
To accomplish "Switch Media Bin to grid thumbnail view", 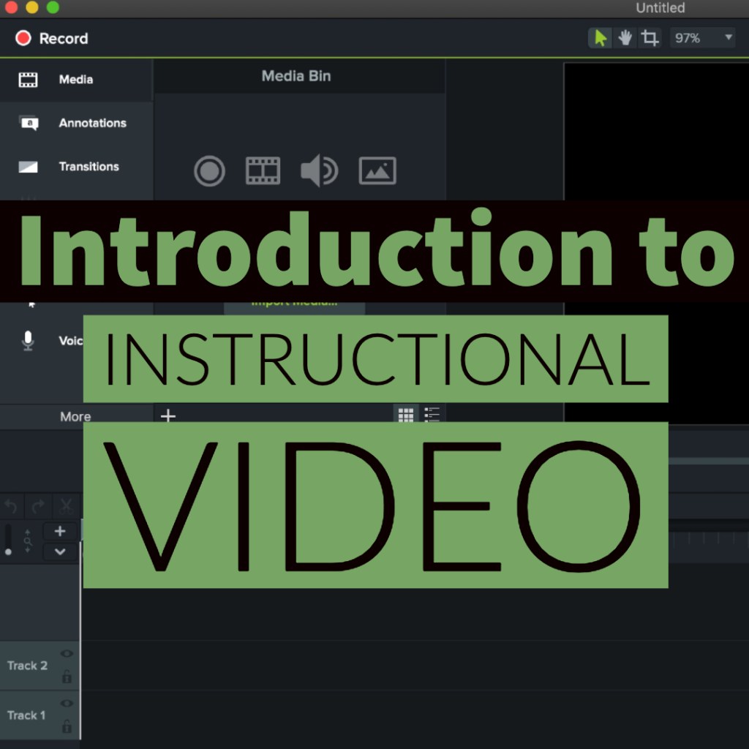I will point(406,415).
